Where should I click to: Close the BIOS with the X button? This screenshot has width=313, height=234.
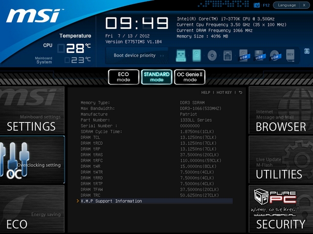point(304,5)
